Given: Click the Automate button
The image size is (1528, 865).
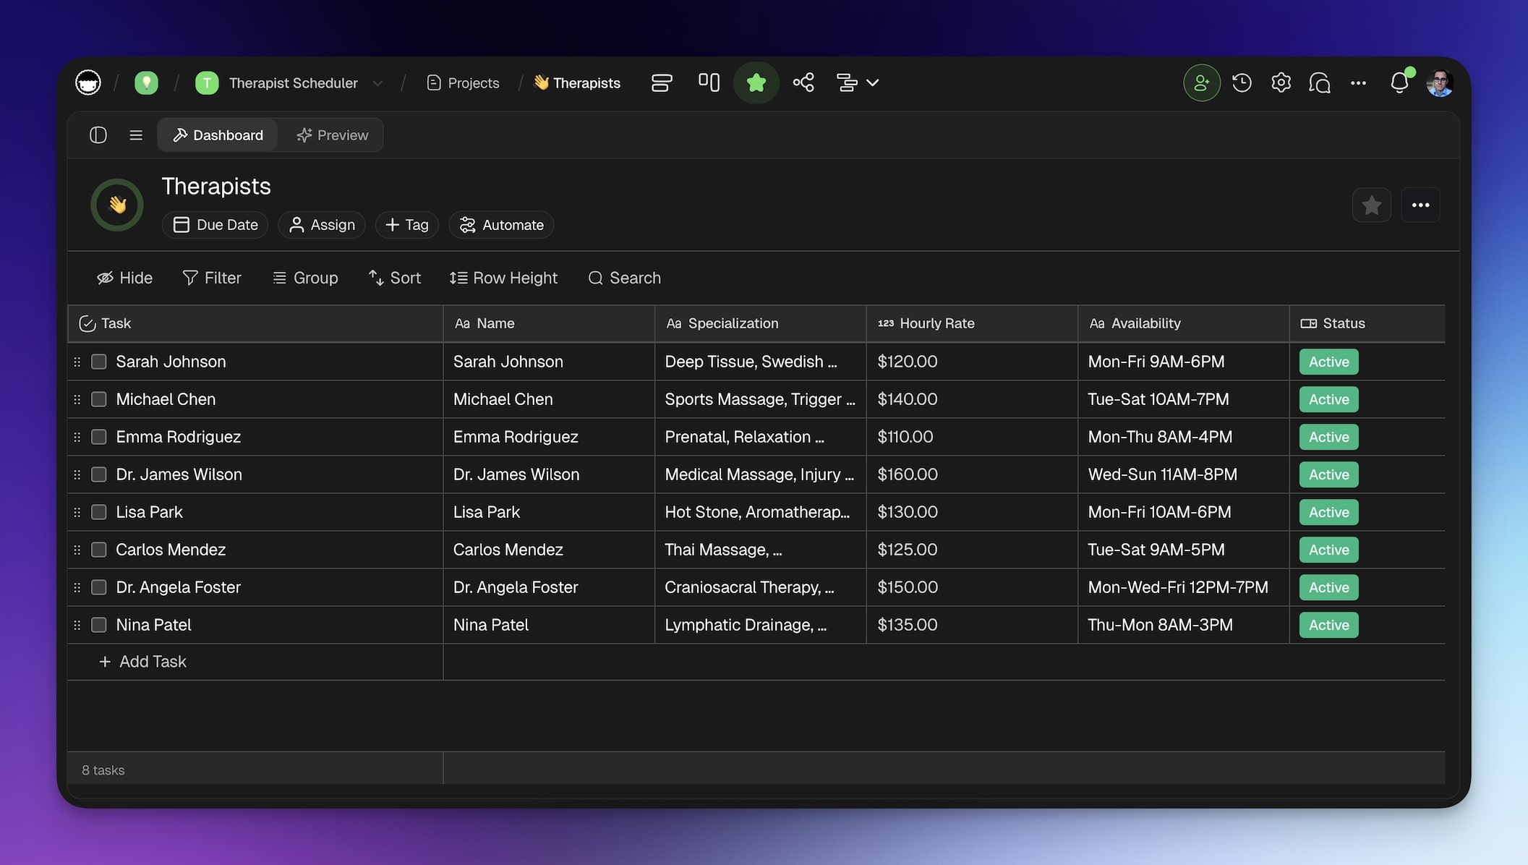Looking at the screenshot, I should click(501, 225).
